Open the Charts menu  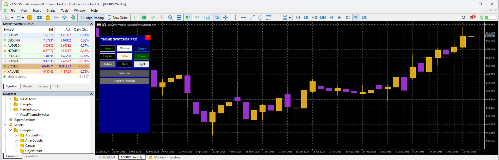click(x=51, y=11)
